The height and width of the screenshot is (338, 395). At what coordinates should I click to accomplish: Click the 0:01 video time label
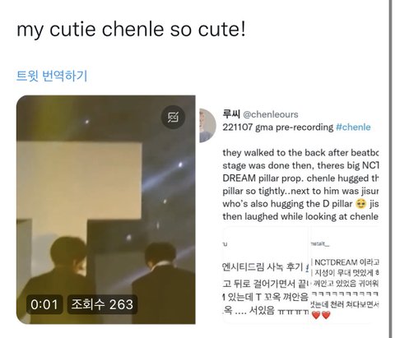click(x=44, y=304)
